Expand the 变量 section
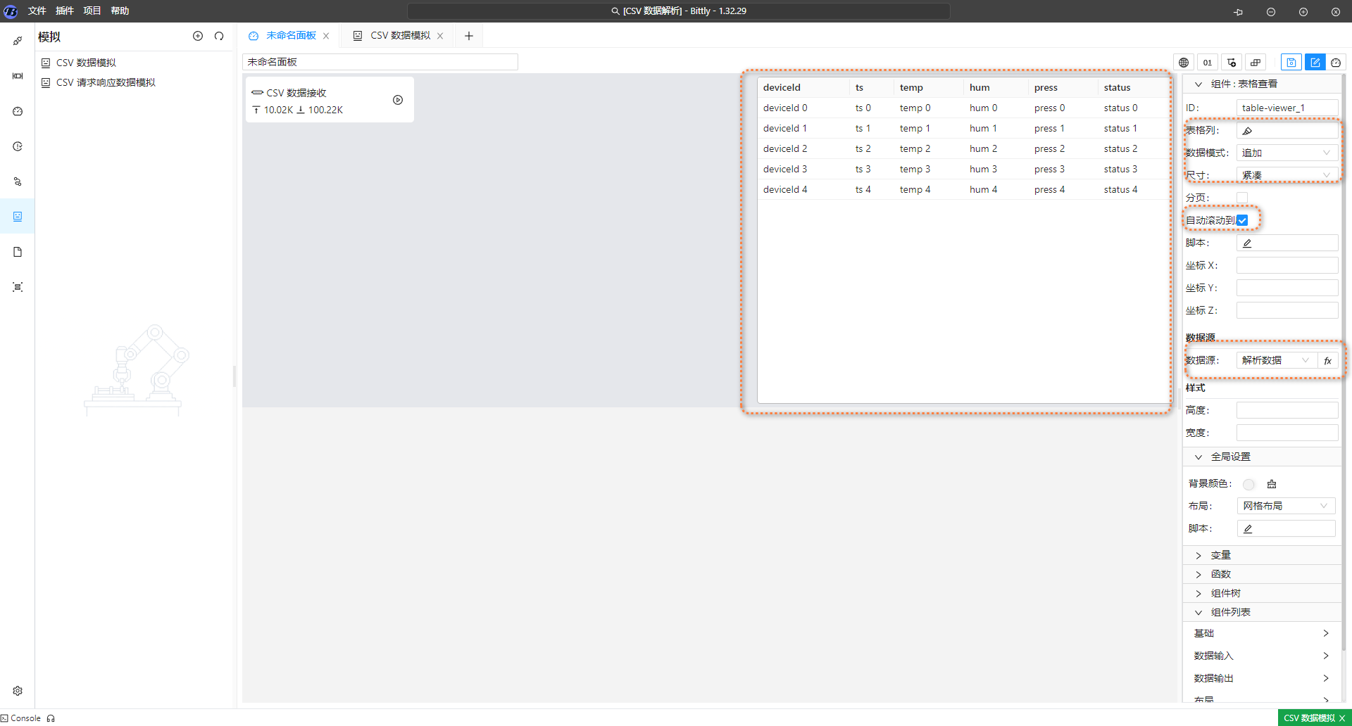Screen dimensions: 1352x726 coord(1220,555)
